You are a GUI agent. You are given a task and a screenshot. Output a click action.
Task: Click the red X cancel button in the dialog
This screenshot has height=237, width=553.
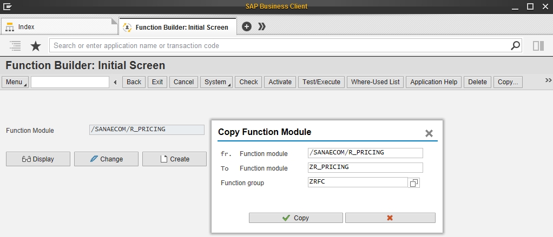390,218
